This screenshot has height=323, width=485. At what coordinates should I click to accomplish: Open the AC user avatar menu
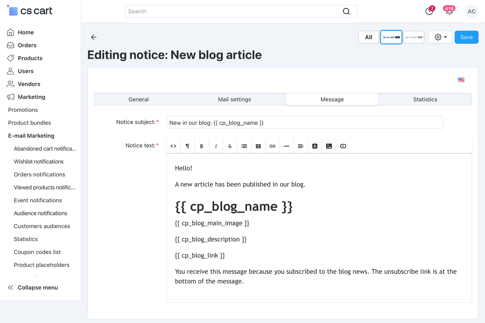tap(472, 11)
